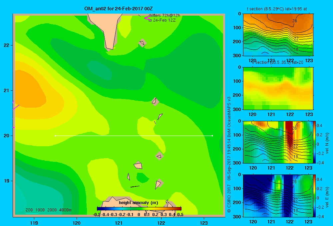This screenshot has height=226, width=333.
Task: Click the 'vel. E (m/s)' colorbar strip
Action: pos(315,196)
